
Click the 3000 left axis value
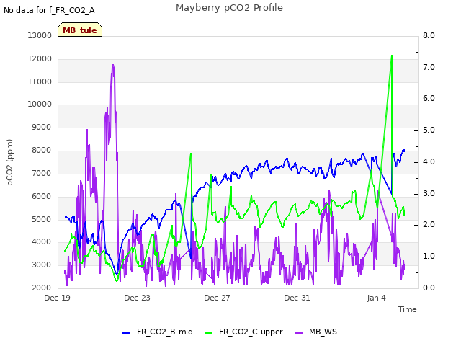pyautogui.click(x=42, y=265)
